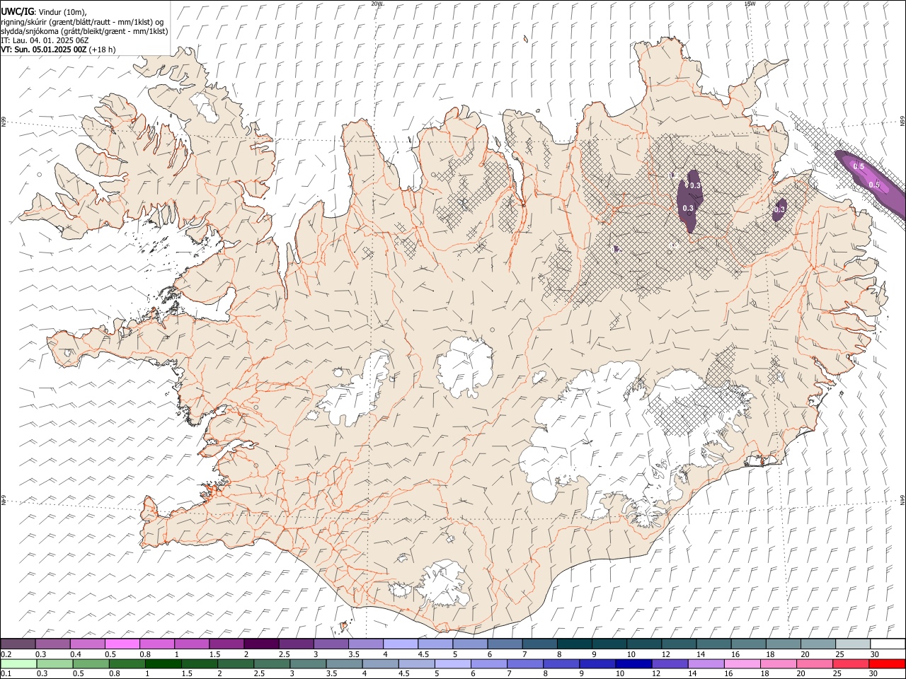
Task: Click the round white Hofsjökull glacier in central Iceland
Action: click(x=465, y=367)
